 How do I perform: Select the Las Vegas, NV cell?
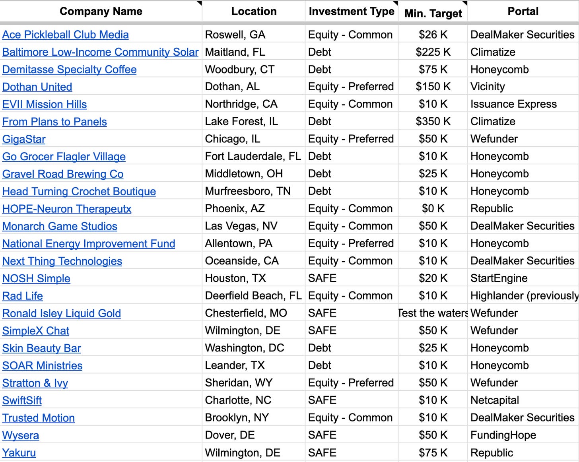point(254,226)
